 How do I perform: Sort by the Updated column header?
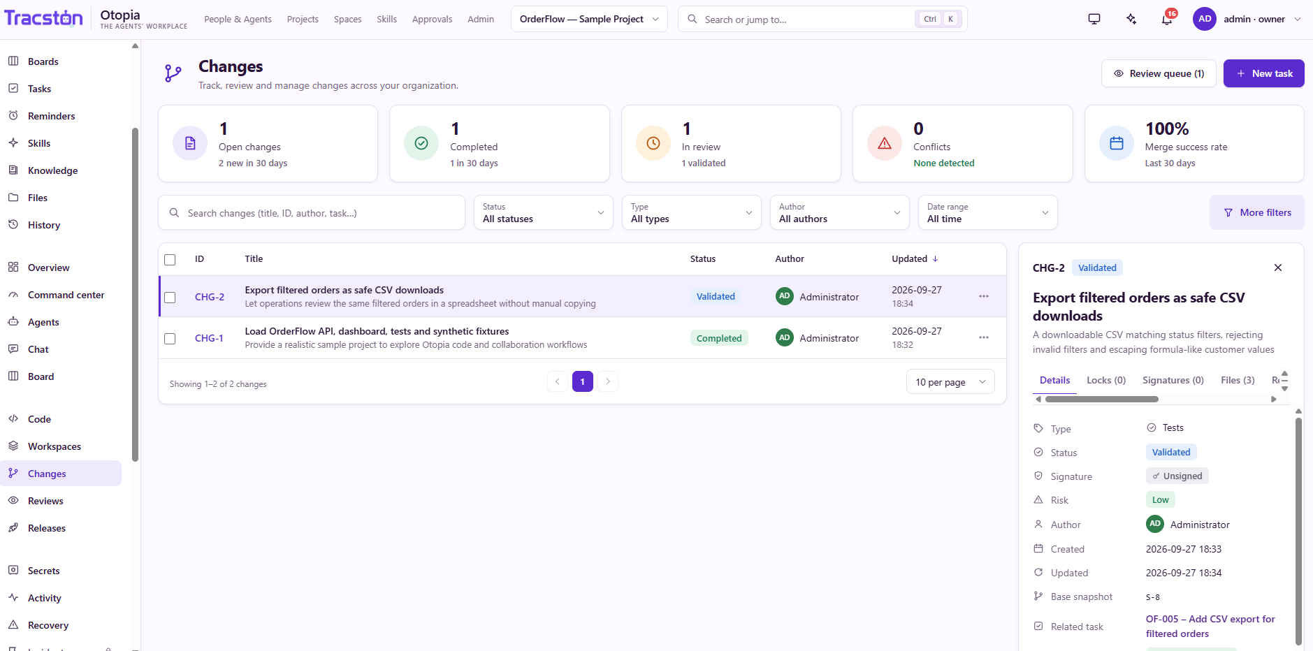pos(915,258)
